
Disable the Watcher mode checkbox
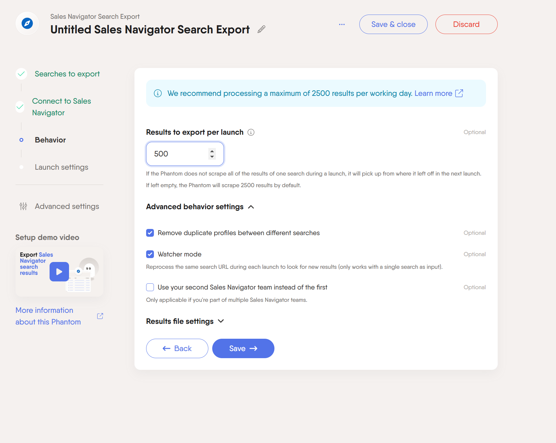(150, 254)
